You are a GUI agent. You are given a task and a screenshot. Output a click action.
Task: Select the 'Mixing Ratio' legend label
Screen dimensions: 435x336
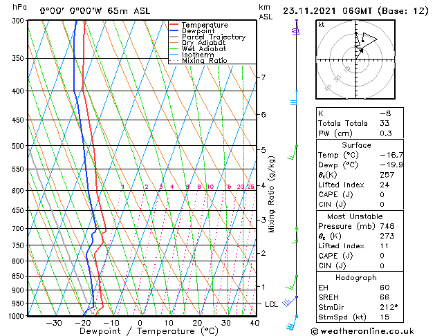(x=205, y=60)
